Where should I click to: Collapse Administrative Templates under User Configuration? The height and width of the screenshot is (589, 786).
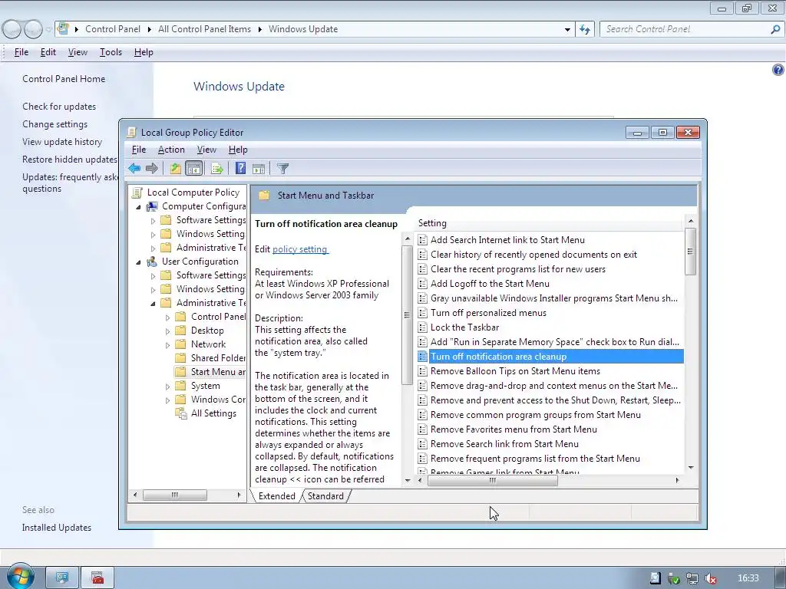point(153,304)
